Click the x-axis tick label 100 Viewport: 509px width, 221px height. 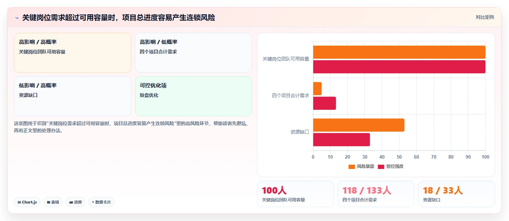click(x=485, y=157)
